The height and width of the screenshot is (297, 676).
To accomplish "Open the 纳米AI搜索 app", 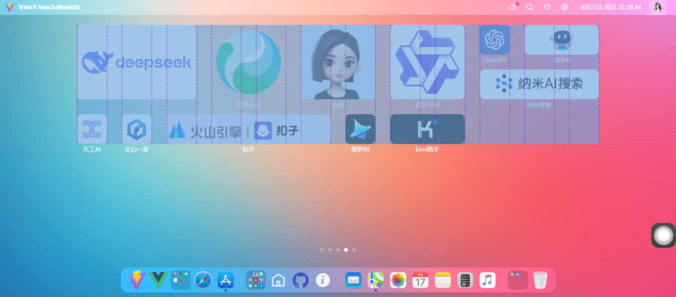I will 539,84.
